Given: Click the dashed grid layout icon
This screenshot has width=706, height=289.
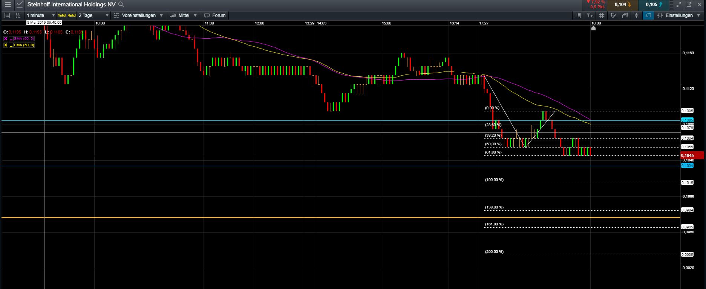Looking at the screenshot, I should [x=18, y=15].
